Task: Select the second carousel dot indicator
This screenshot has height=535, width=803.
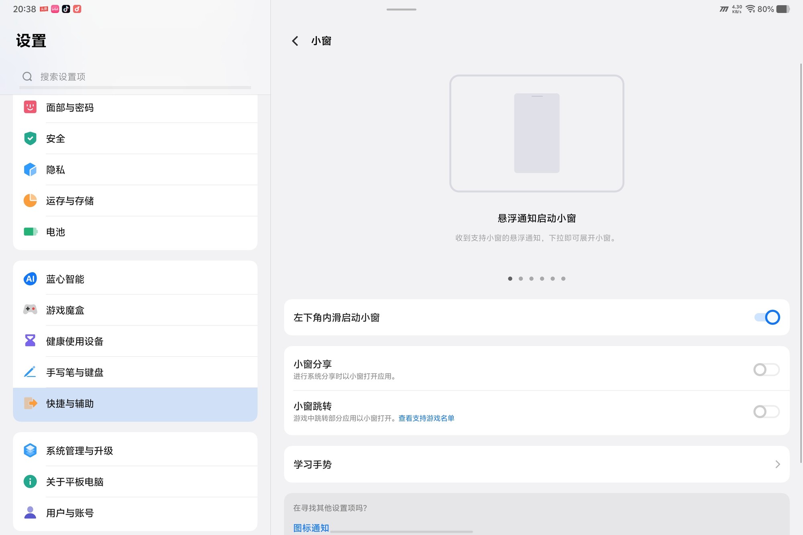Action: click(521, 278)
